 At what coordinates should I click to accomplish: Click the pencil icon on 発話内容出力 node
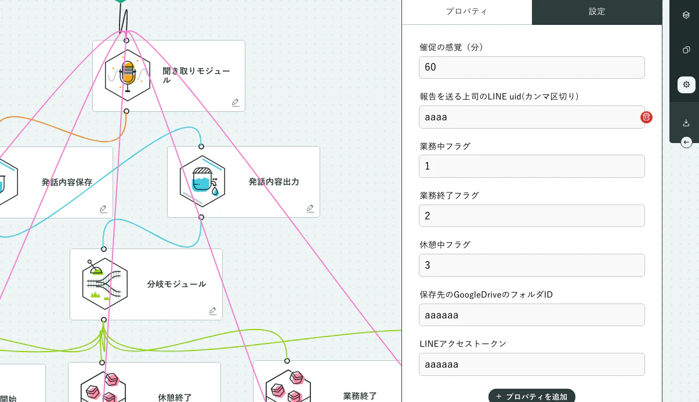coord(310,208)
